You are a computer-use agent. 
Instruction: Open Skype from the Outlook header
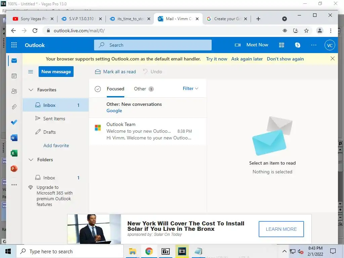298,45
